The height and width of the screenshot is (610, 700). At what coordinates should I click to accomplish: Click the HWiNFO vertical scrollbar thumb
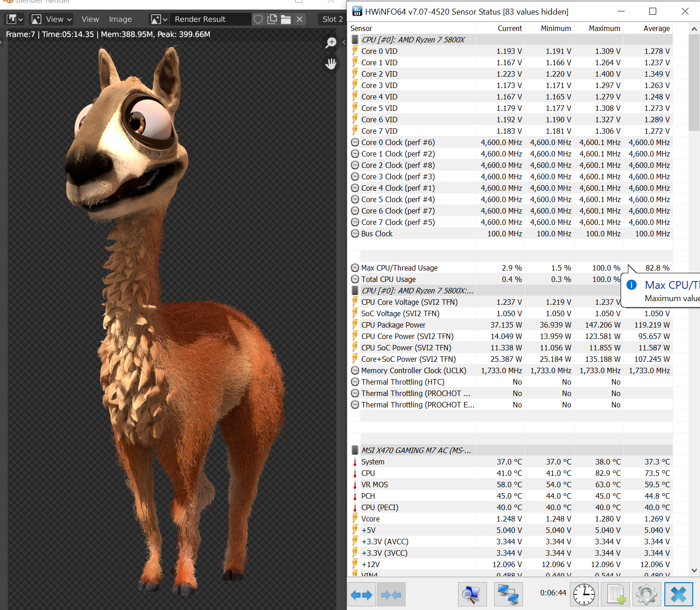tap(694, 82)
